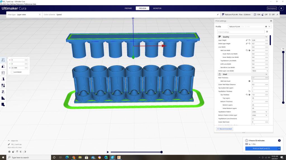The width and height of the screenshot is (286, 160).
Task: Select the Mirror tool in the left toolbar
Action: (x=3, y=79)
